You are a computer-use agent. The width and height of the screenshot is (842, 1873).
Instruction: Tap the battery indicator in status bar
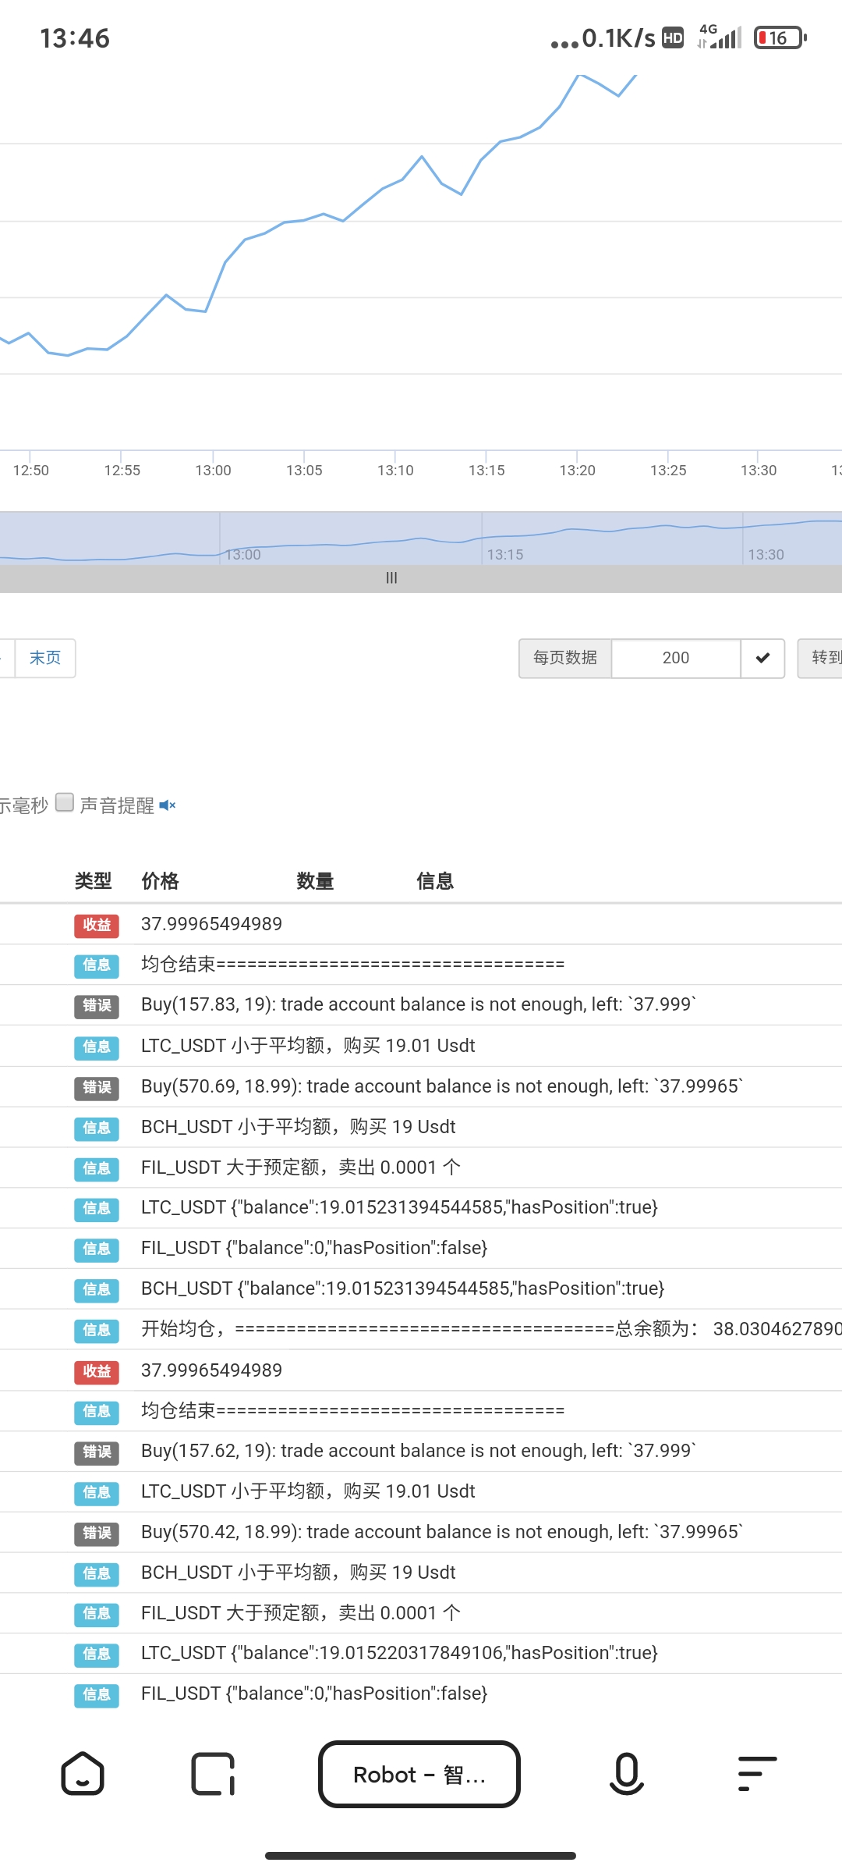point(780,37)
